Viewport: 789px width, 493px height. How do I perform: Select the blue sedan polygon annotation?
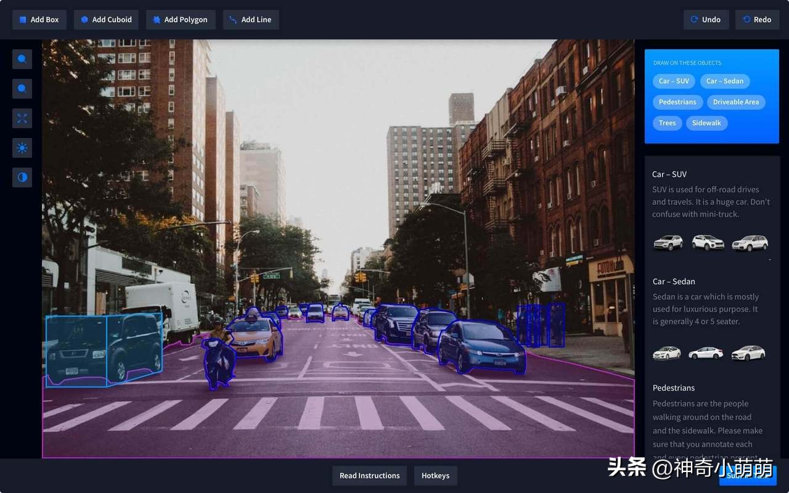point(482,348)
